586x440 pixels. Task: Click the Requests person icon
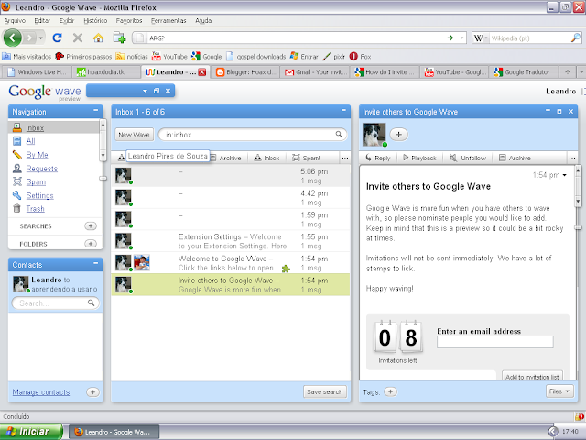coord(17,169)
